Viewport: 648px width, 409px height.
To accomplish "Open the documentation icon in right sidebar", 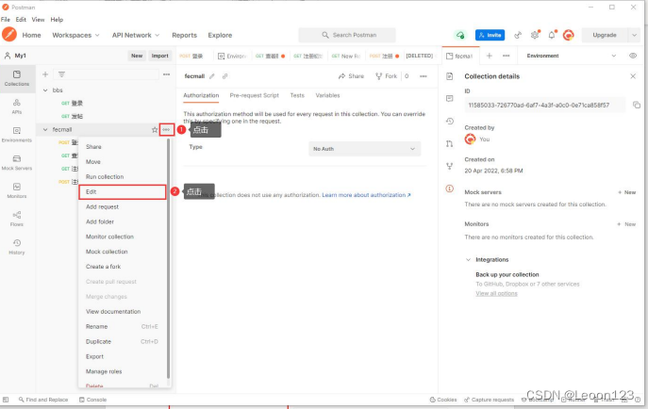I will 450,76.
